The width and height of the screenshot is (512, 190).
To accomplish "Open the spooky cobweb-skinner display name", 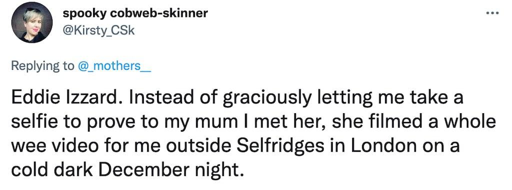I will 135,13.
